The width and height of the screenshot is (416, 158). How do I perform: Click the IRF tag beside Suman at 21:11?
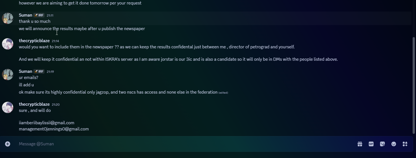pos(39,15)
